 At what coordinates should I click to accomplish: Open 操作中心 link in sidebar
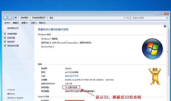pos(11,94)
